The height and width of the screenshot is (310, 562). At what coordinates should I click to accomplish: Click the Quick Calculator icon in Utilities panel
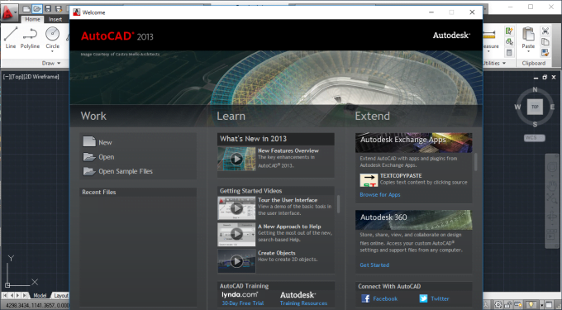coord(509,52)
